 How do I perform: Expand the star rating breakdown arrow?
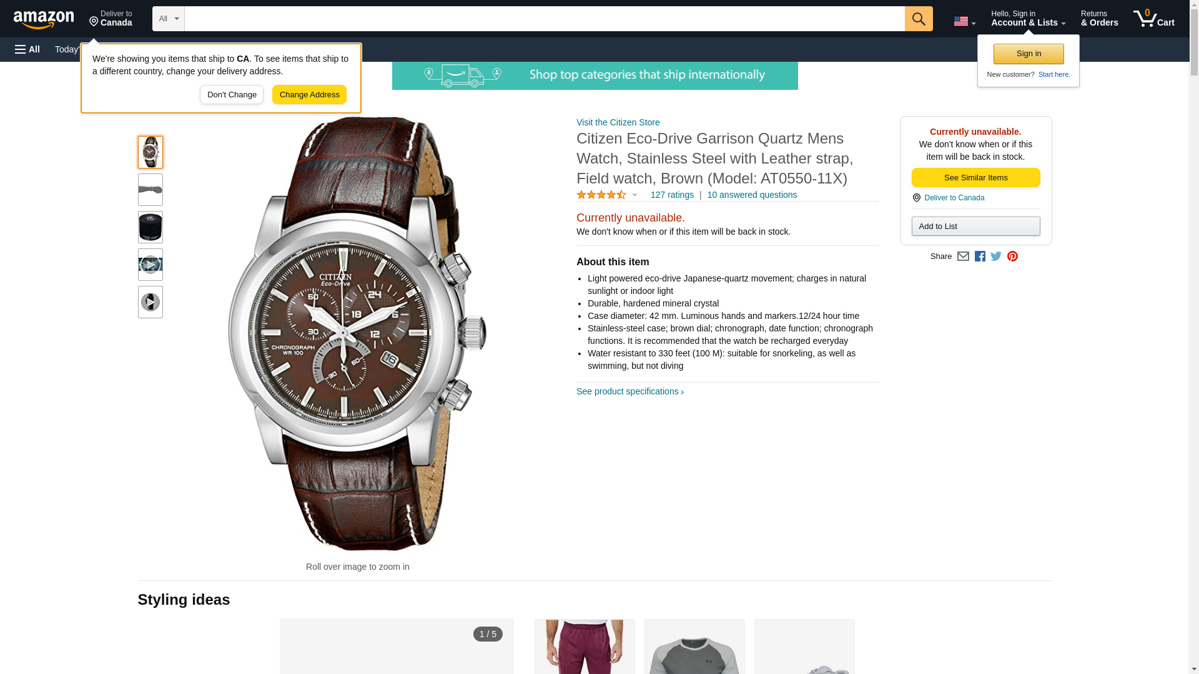click(x=634, y=195)
